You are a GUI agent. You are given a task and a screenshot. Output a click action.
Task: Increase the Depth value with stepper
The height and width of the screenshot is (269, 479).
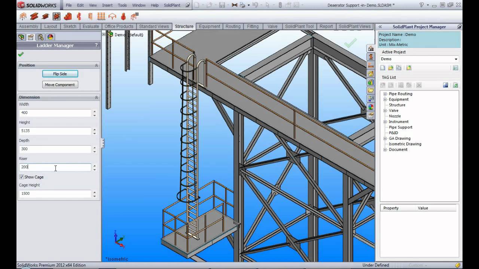94,147
